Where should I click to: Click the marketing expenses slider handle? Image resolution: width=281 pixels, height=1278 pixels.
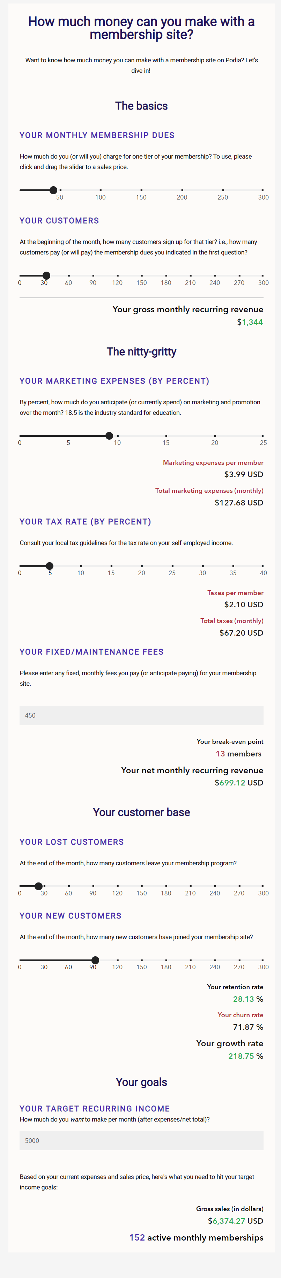pyautogui.click(x=109, y=435)
